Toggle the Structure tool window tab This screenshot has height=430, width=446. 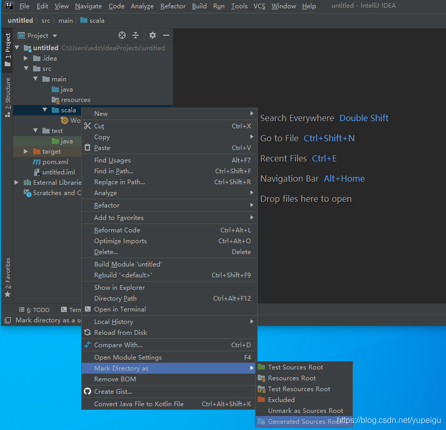click(x=8, y=97)
